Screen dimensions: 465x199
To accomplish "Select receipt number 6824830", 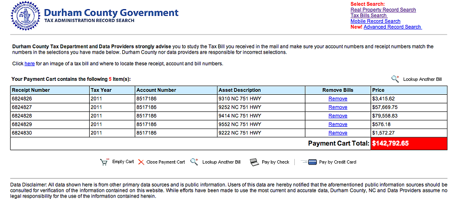I will coord(22,133).
